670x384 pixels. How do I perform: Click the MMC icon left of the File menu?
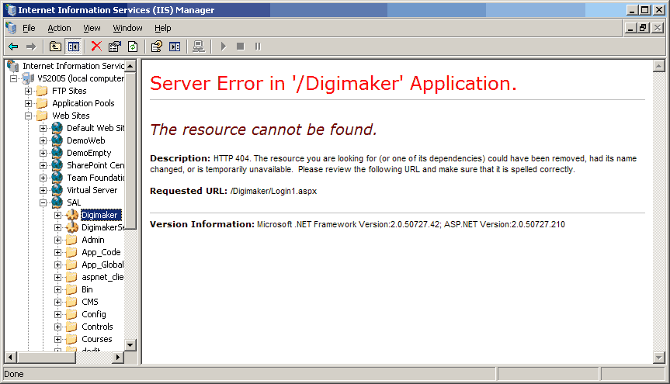pos(11,28)
